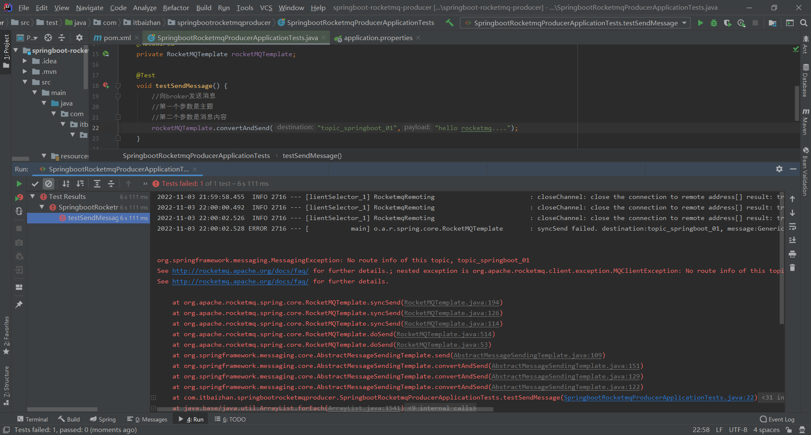Image resolution: width=811 pixels, height=435 pixels.
Task: Collapse all in Project panel
Action: tap(62, 38)
